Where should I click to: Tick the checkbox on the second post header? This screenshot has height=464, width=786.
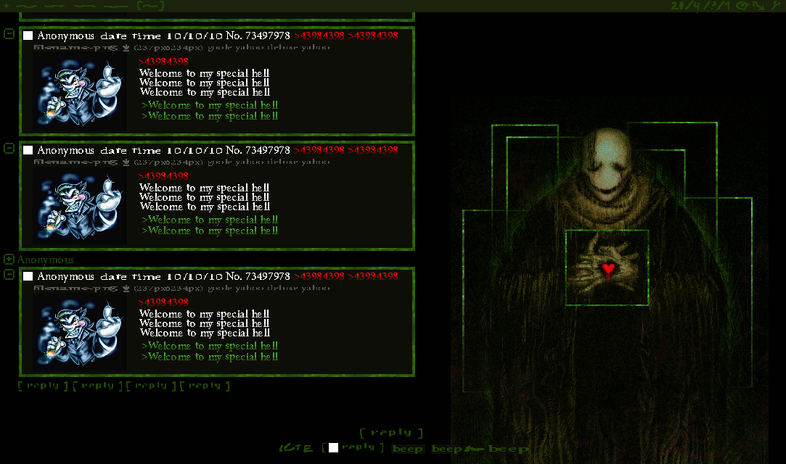[28, 150]
